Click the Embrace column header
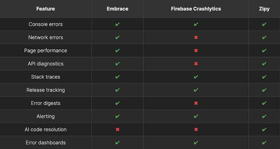 point(118,9)
